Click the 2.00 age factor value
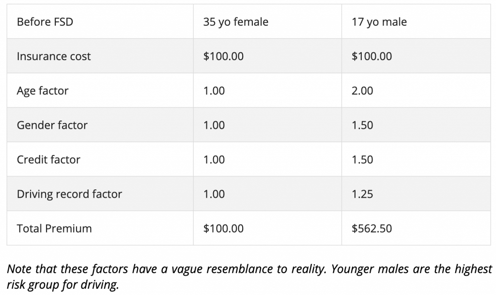Viewport: 496px width, 295px height. coord(362,91)
